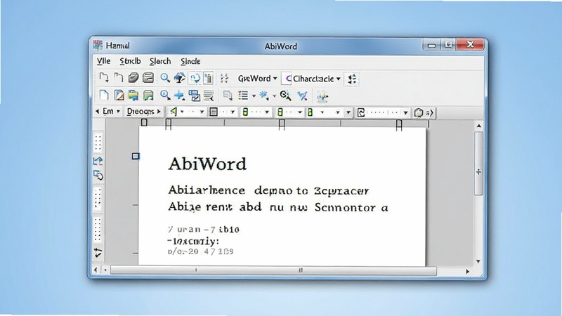Open the GveWord dropdown
The width and height of the screenshot is (562, 316).
[x=257, y=79]
